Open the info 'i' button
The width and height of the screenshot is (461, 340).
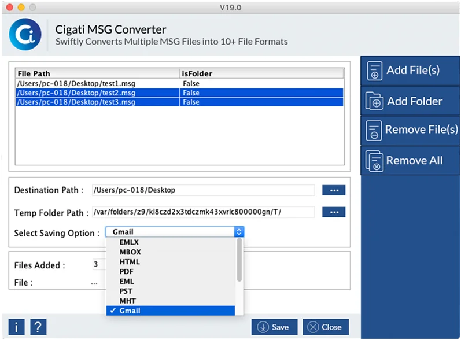16,327
